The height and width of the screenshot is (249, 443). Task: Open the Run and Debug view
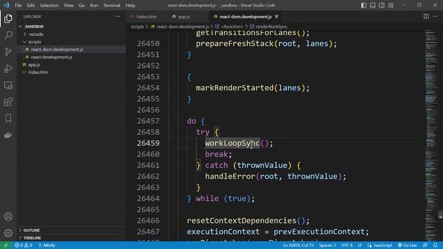8,68
